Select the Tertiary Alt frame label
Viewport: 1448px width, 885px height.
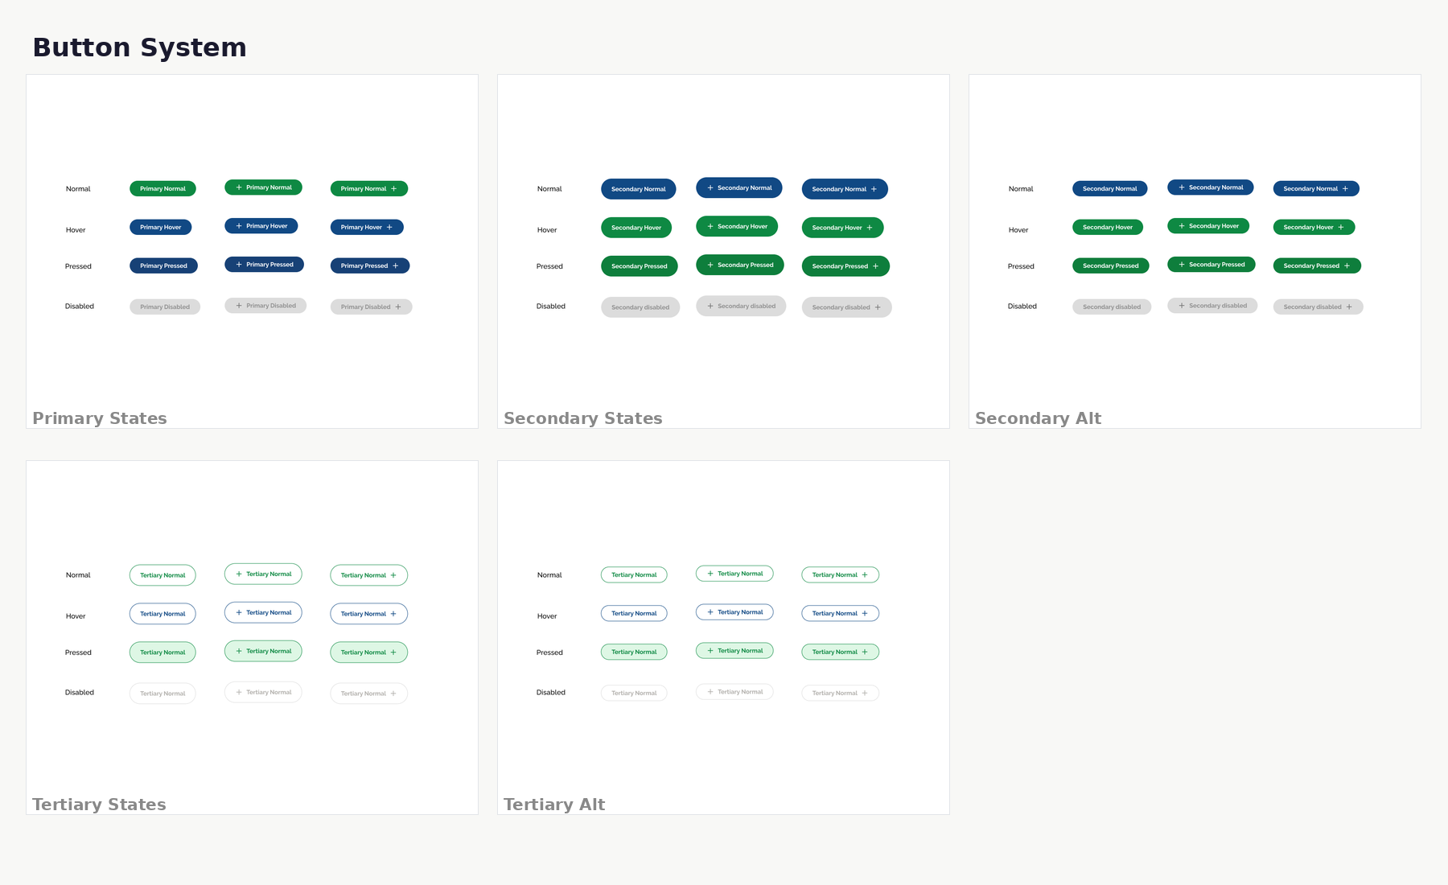pos(554,805)
